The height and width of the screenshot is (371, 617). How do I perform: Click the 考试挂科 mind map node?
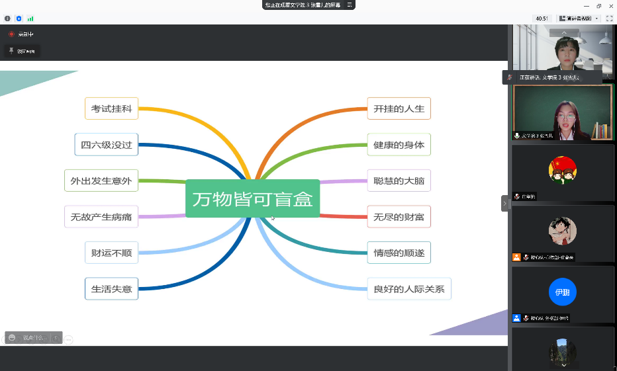click(111, 108)
